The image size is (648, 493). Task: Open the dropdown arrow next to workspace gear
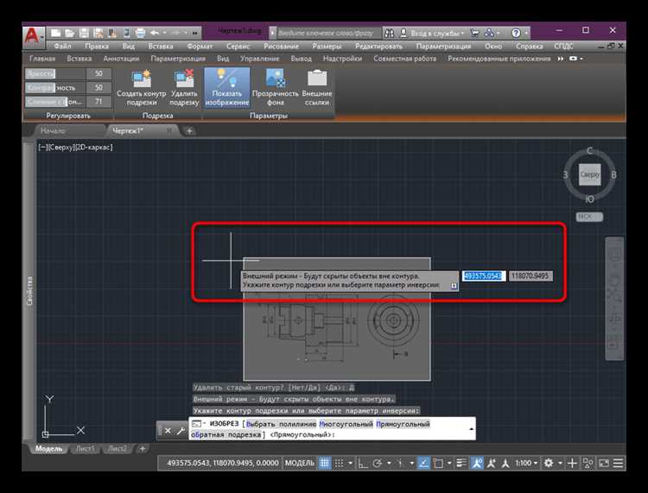pyautogui.click(x=560, y=464)
